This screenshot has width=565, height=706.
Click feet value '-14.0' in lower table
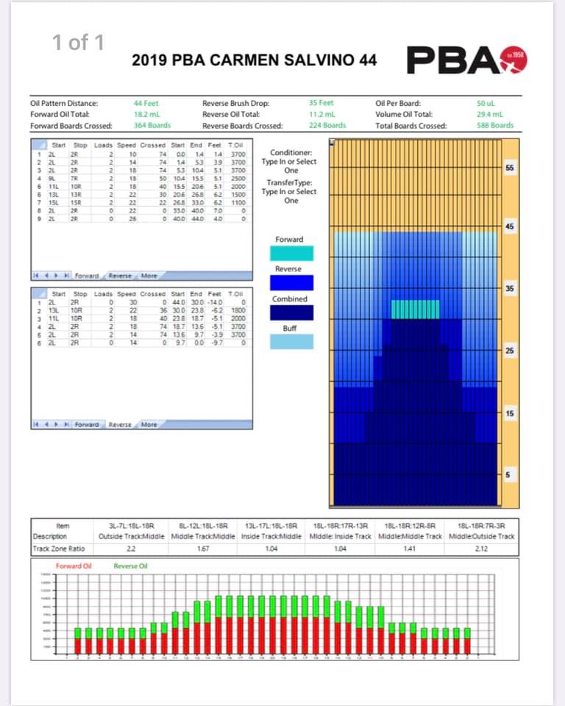click(x=215, y=302)
